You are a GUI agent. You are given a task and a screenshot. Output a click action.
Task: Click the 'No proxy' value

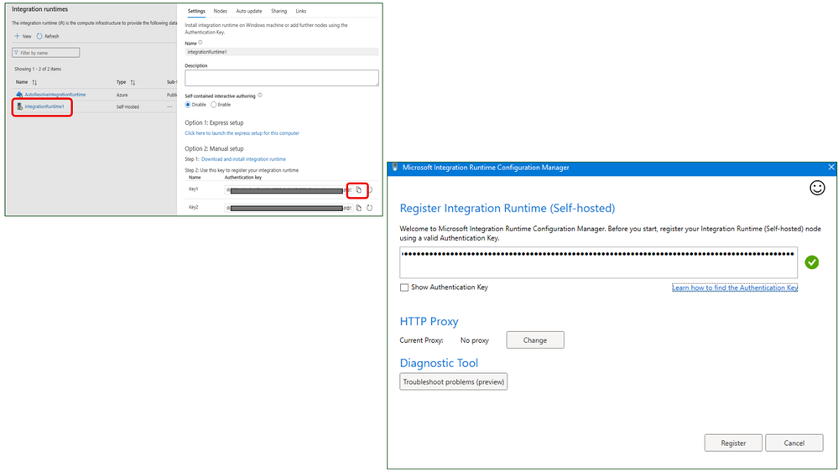click(x=475, y=340)
